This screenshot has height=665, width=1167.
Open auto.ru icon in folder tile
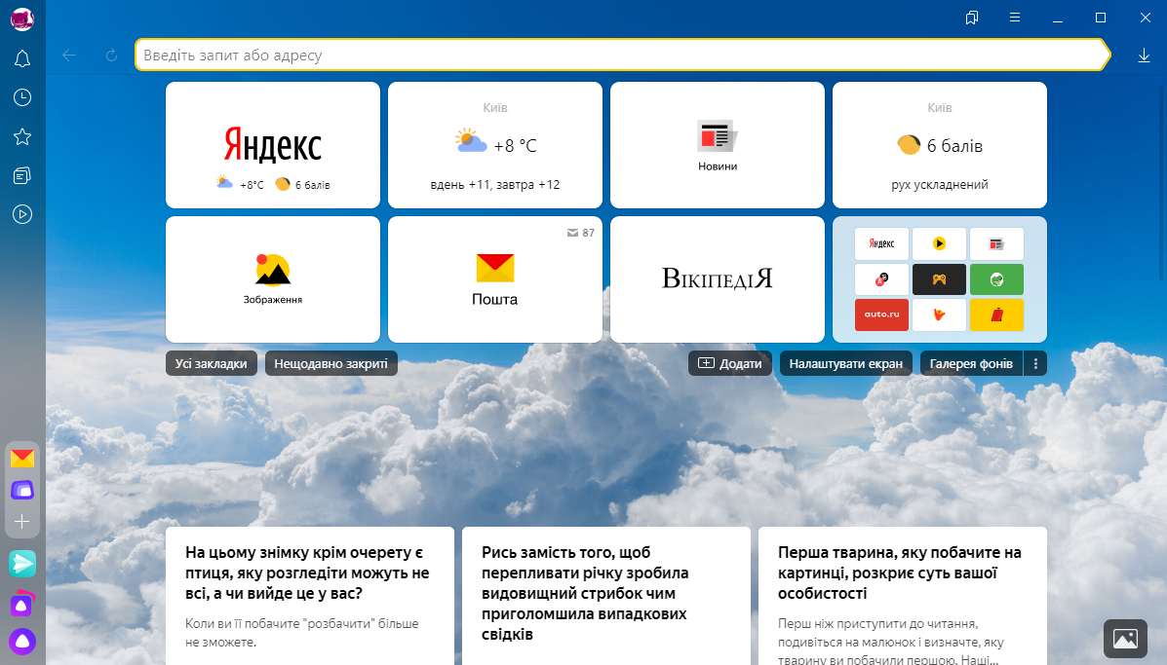(881, 314)
